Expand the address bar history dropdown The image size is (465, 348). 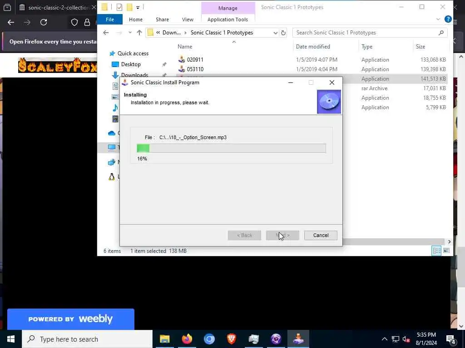tap(275, 33)
